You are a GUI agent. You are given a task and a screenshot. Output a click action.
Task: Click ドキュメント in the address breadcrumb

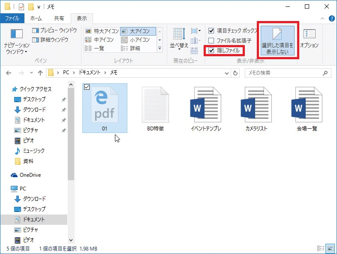(90, 73)
